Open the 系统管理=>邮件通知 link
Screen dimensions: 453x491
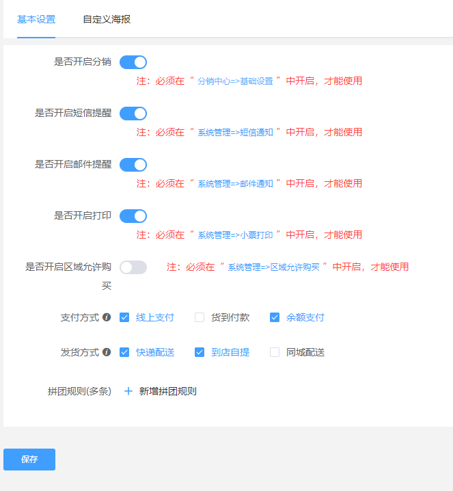point(235,184)
